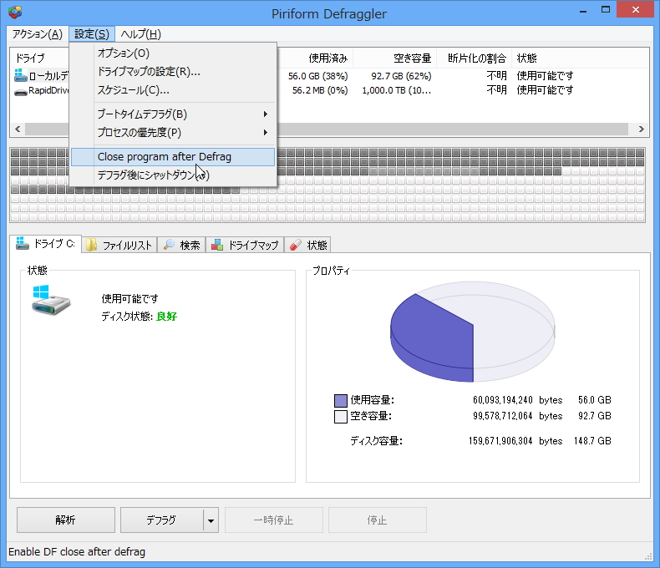Open the アクション(A) menu
660x568 pixels.
(37, 34)
